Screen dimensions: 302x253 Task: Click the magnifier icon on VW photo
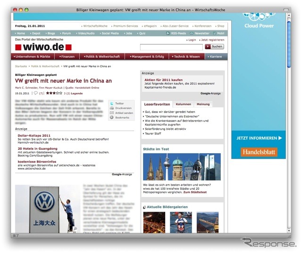[75, 229]
